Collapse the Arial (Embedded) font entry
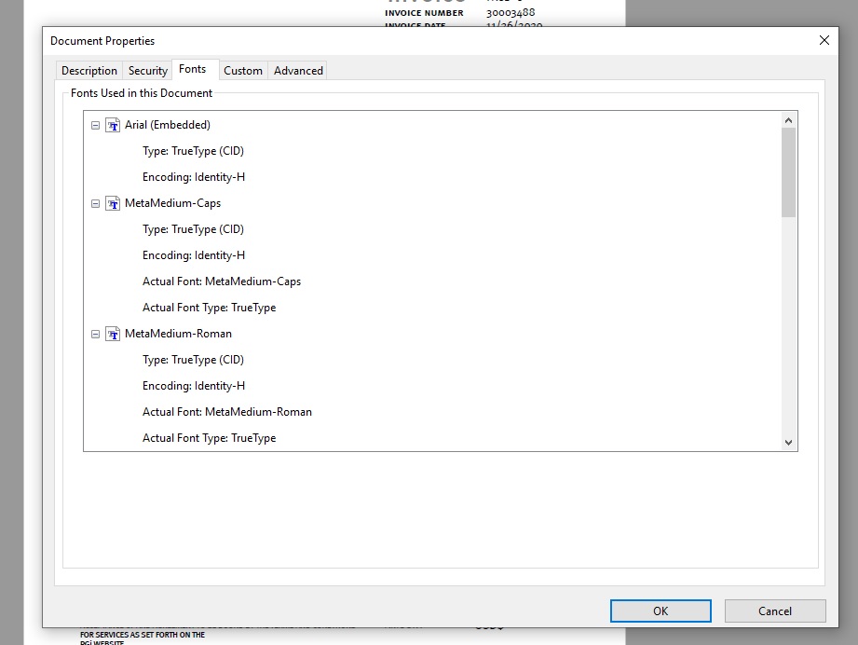 (95, 126)
